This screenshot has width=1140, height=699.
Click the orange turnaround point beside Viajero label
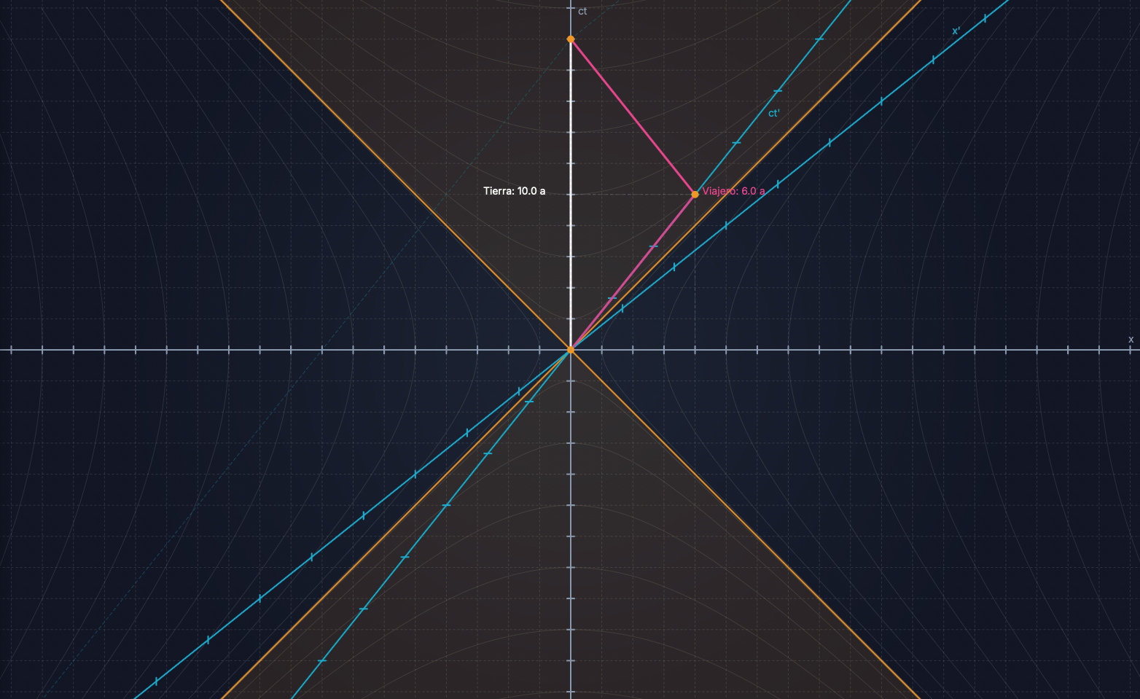(695, 195)
